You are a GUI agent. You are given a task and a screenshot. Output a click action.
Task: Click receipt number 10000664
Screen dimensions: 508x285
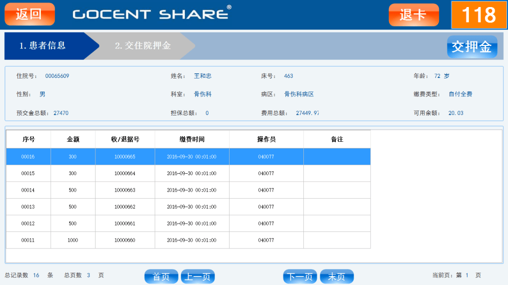coord(125,173)
